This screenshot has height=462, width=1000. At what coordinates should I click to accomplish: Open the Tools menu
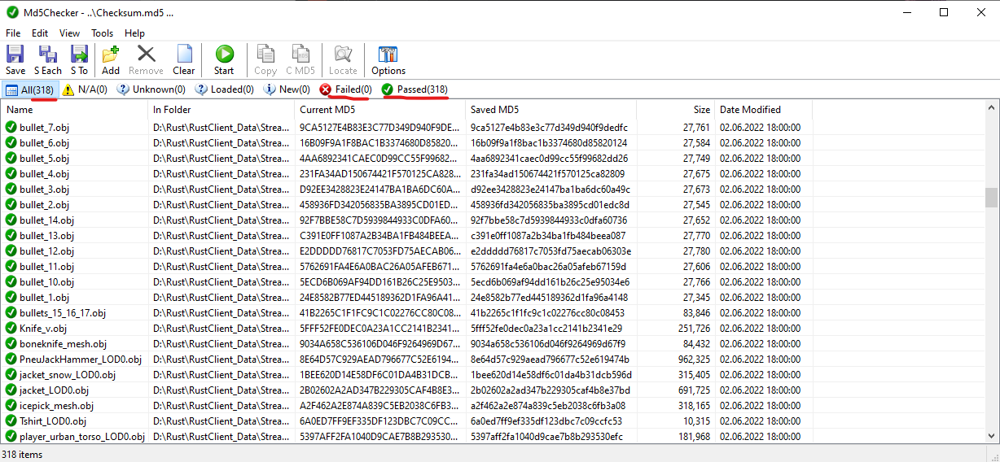103,33
